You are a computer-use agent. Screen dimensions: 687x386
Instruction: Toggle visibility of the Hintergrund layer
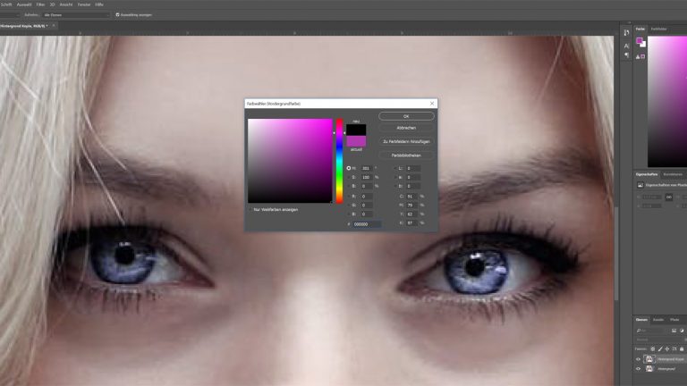click(x=638, y=368)
